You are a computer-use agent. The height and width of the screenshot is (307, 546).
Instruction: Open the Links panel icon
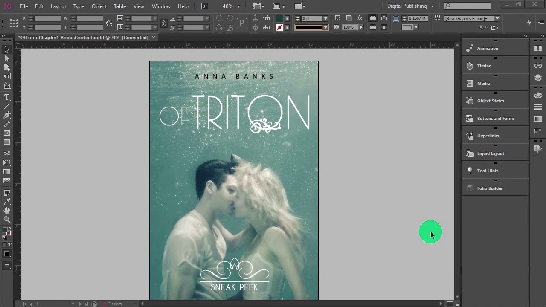click(538, 66)
